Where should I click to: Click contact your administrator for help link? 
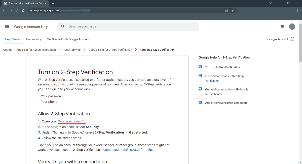pos(127,150)
